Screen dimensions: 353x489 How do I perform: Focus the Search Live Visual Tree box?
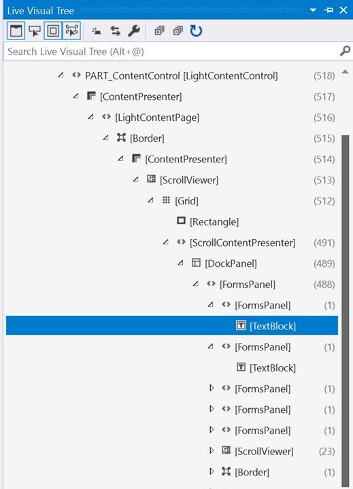point(172,51)
